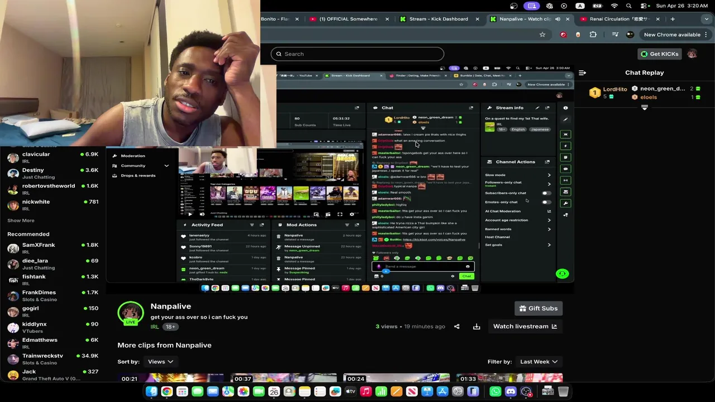Open the Nanpalive channel name link

pyautogui.click(x=170, y=307)
